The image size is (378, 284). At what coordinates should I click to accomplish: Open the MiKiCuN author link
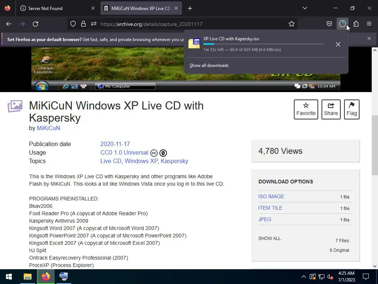48,128
